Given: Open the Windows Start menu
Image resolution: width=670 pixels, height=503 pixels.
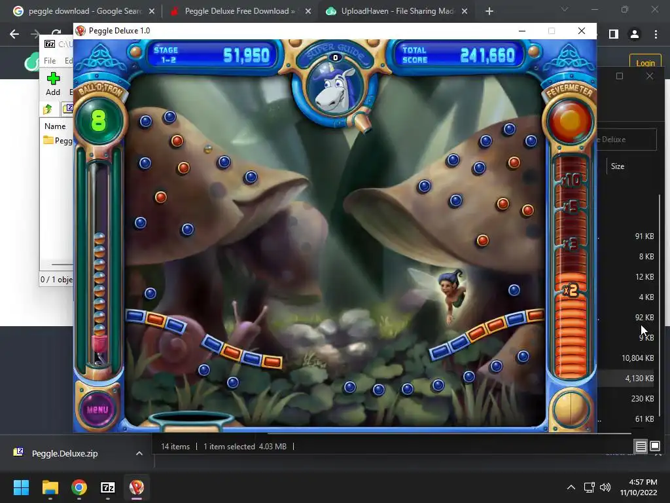Looking at the screenshot, I should (21, 487).
